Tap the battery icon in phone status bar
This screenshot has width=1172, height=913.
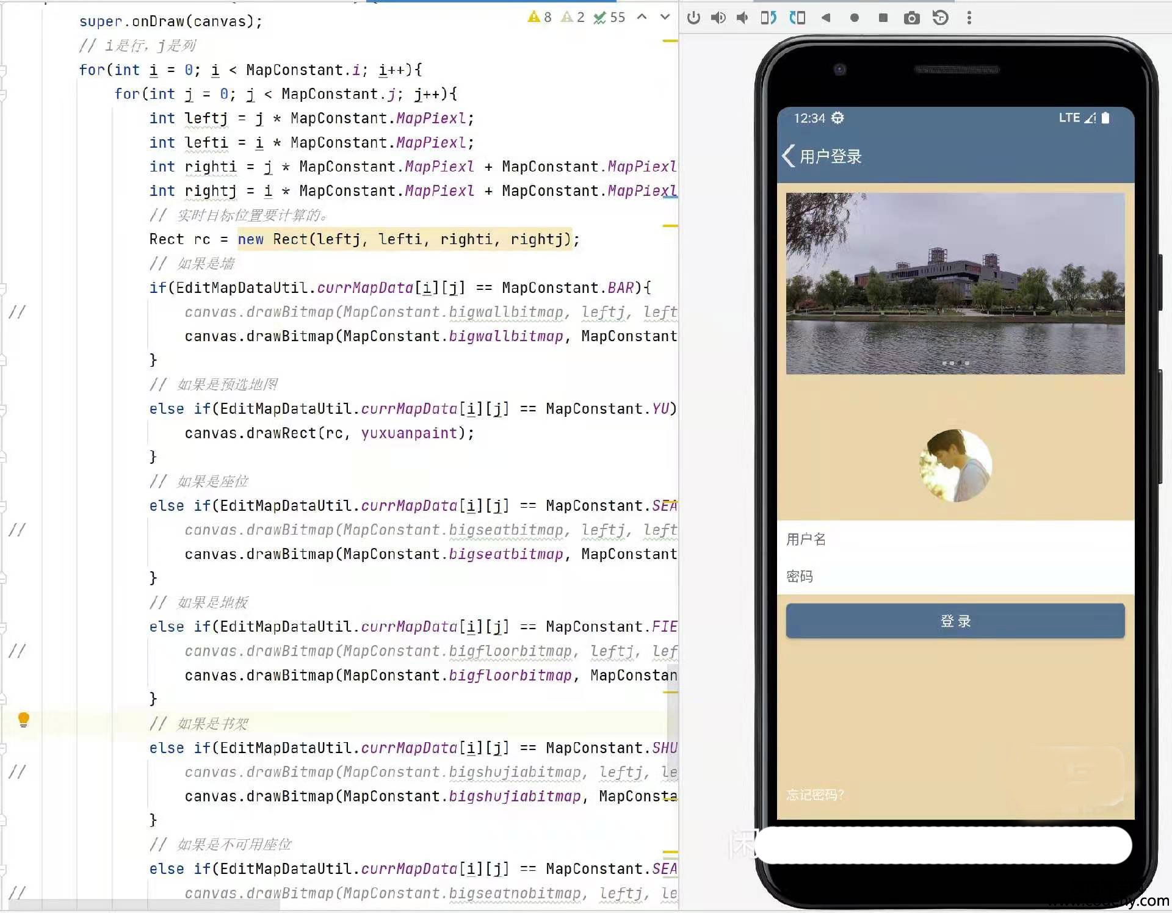[1105, 118]
